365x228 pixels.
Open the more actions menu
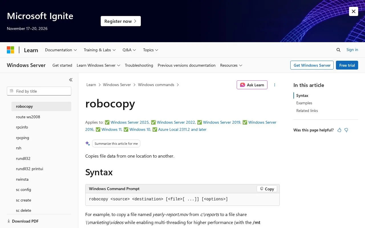point(275,85)
